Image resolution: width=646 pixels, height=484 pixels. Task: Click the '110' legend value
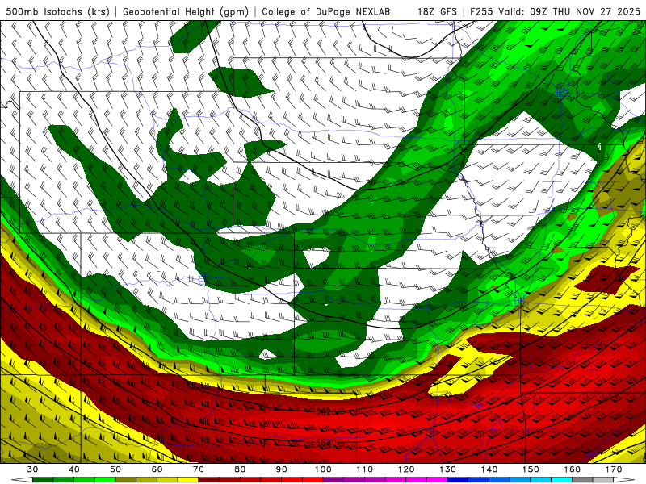click(365, 469)
